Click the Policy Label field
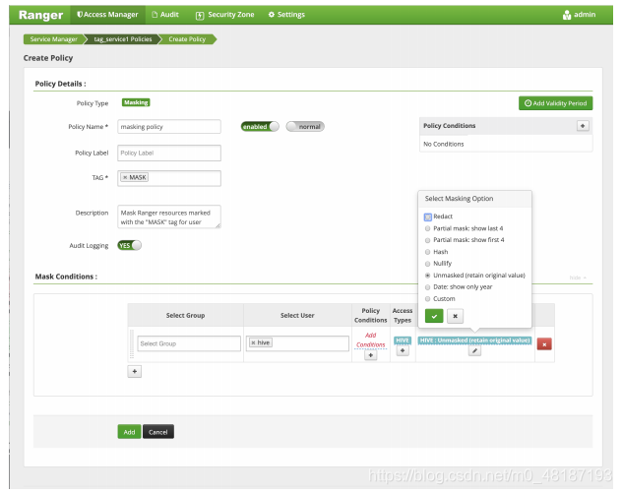The width and height of the screenshot is (622, 494). [169, 153]
